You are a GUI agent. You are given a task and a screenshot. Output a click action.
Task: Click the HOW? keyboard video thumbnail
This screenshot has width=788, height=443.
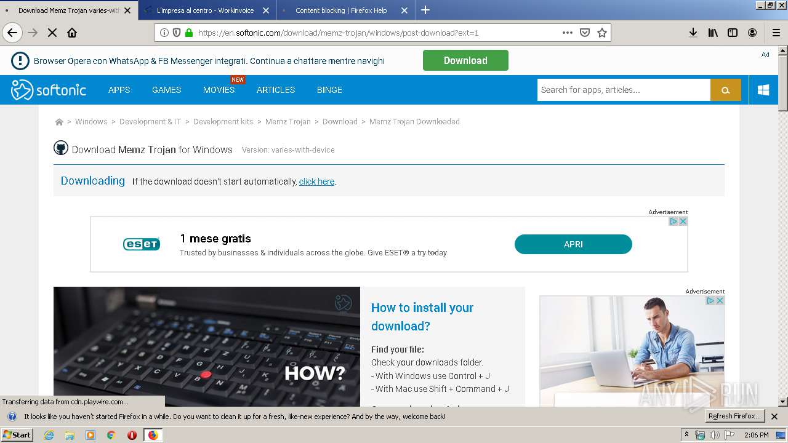tap(207, 346)
